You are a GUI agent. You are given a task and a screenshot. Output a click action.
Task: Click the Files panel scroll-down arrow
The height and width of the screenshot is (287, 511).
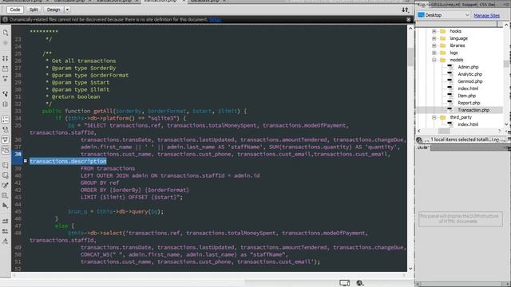point(506,124)
